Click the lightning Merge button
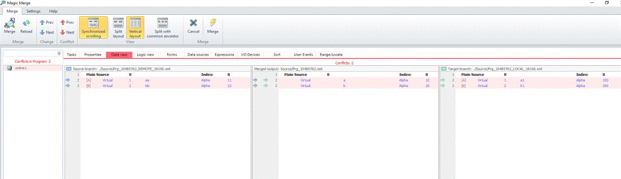 (213, 26)
